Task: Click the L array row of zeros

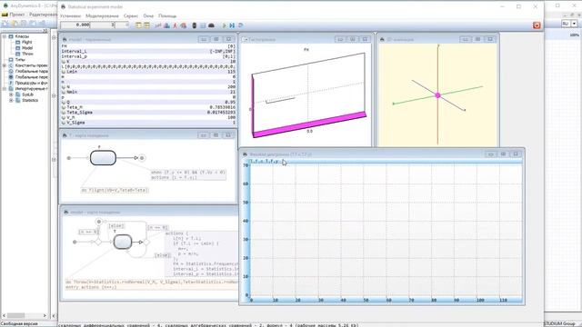Action: coord(148,66)
